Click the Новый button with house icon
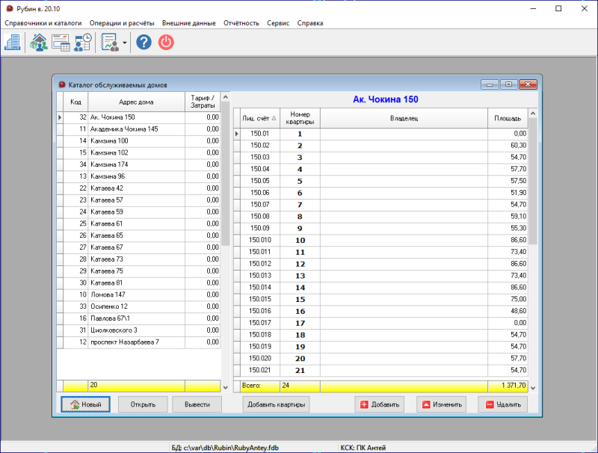The image size is (598, 453). (85, 404)
